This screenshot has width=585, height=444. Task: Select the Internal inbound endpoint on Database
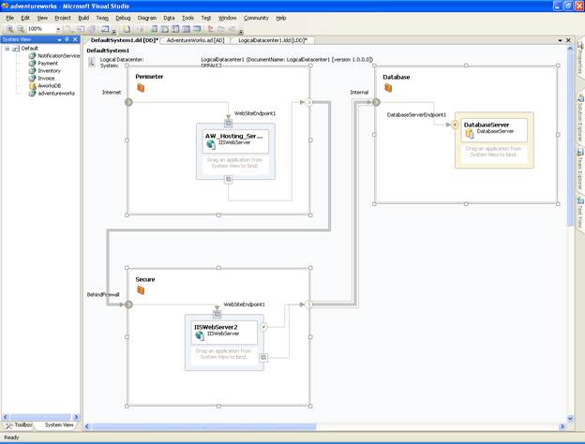pyautogui.click(x=377, y=102)
